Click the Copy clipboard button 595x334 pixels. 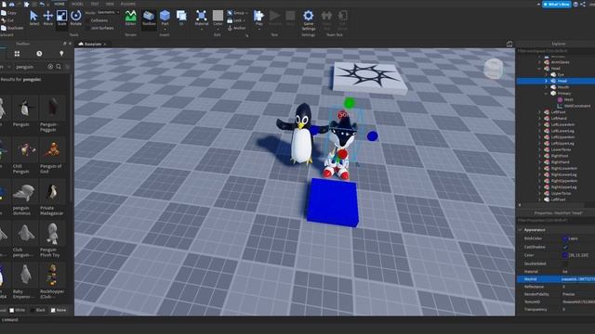pos(9,13)
